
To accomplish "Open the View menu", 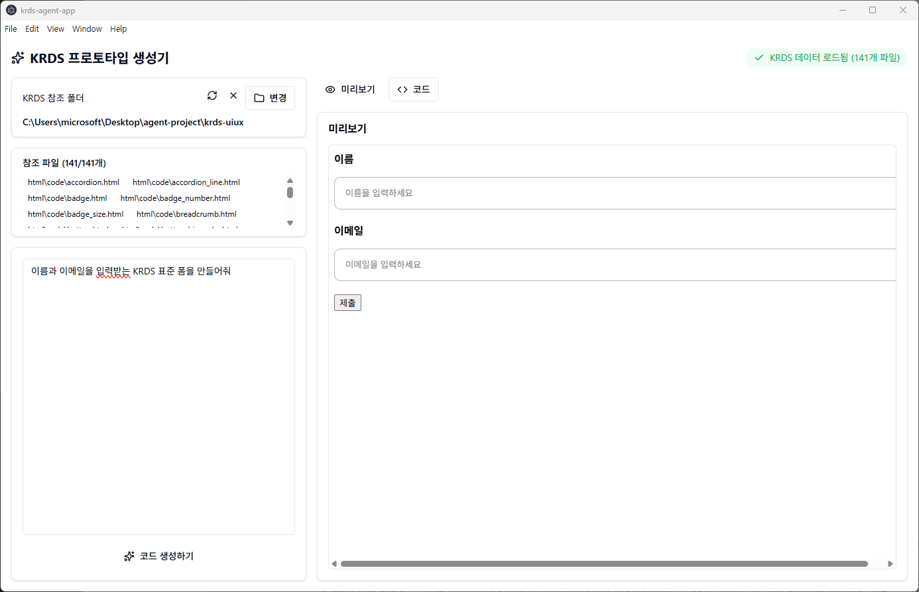I will [x=56, y=29].
